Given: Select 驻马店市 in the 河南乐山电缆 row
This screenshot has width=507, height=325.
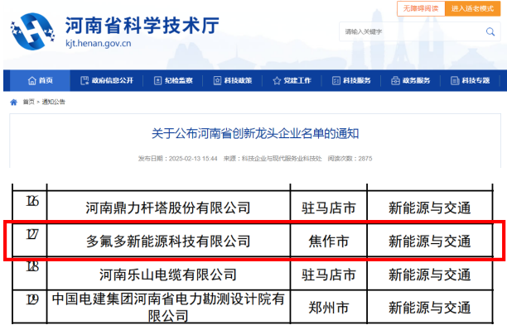Looking at the screenshot, I should click(x=329, y=275).
